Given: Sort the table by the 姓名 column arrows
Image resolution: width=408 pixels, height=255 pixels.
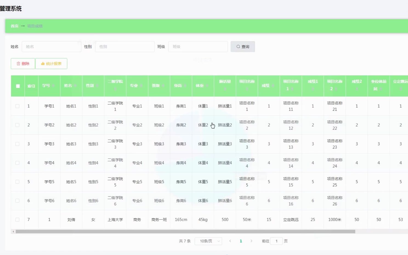Looking at the screenshot, I should [75, 86].
